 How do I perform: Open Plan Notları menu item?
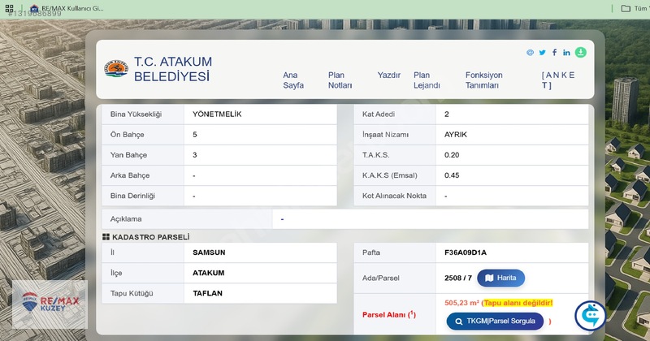(x=340, y=80)
